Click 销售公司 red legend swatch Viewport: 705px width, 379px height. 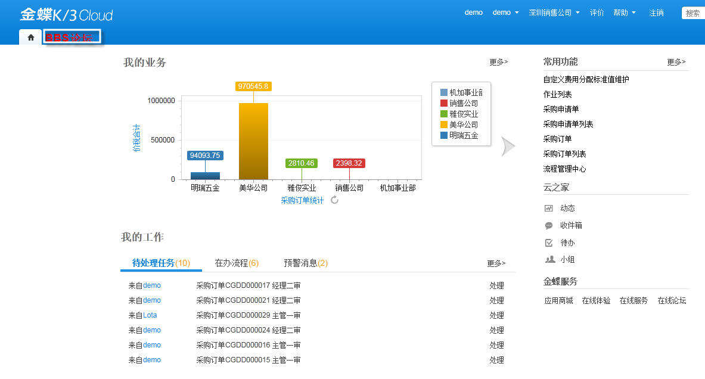(x=444, y=104)
